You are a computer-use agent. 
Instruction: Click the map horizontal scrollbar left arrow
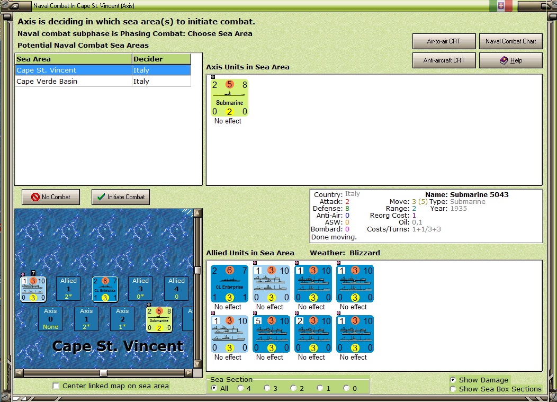pos(19,373)
